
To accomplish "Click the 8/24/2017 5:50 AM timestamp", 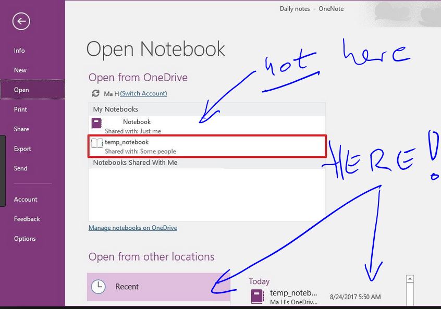I will [355, 297].
